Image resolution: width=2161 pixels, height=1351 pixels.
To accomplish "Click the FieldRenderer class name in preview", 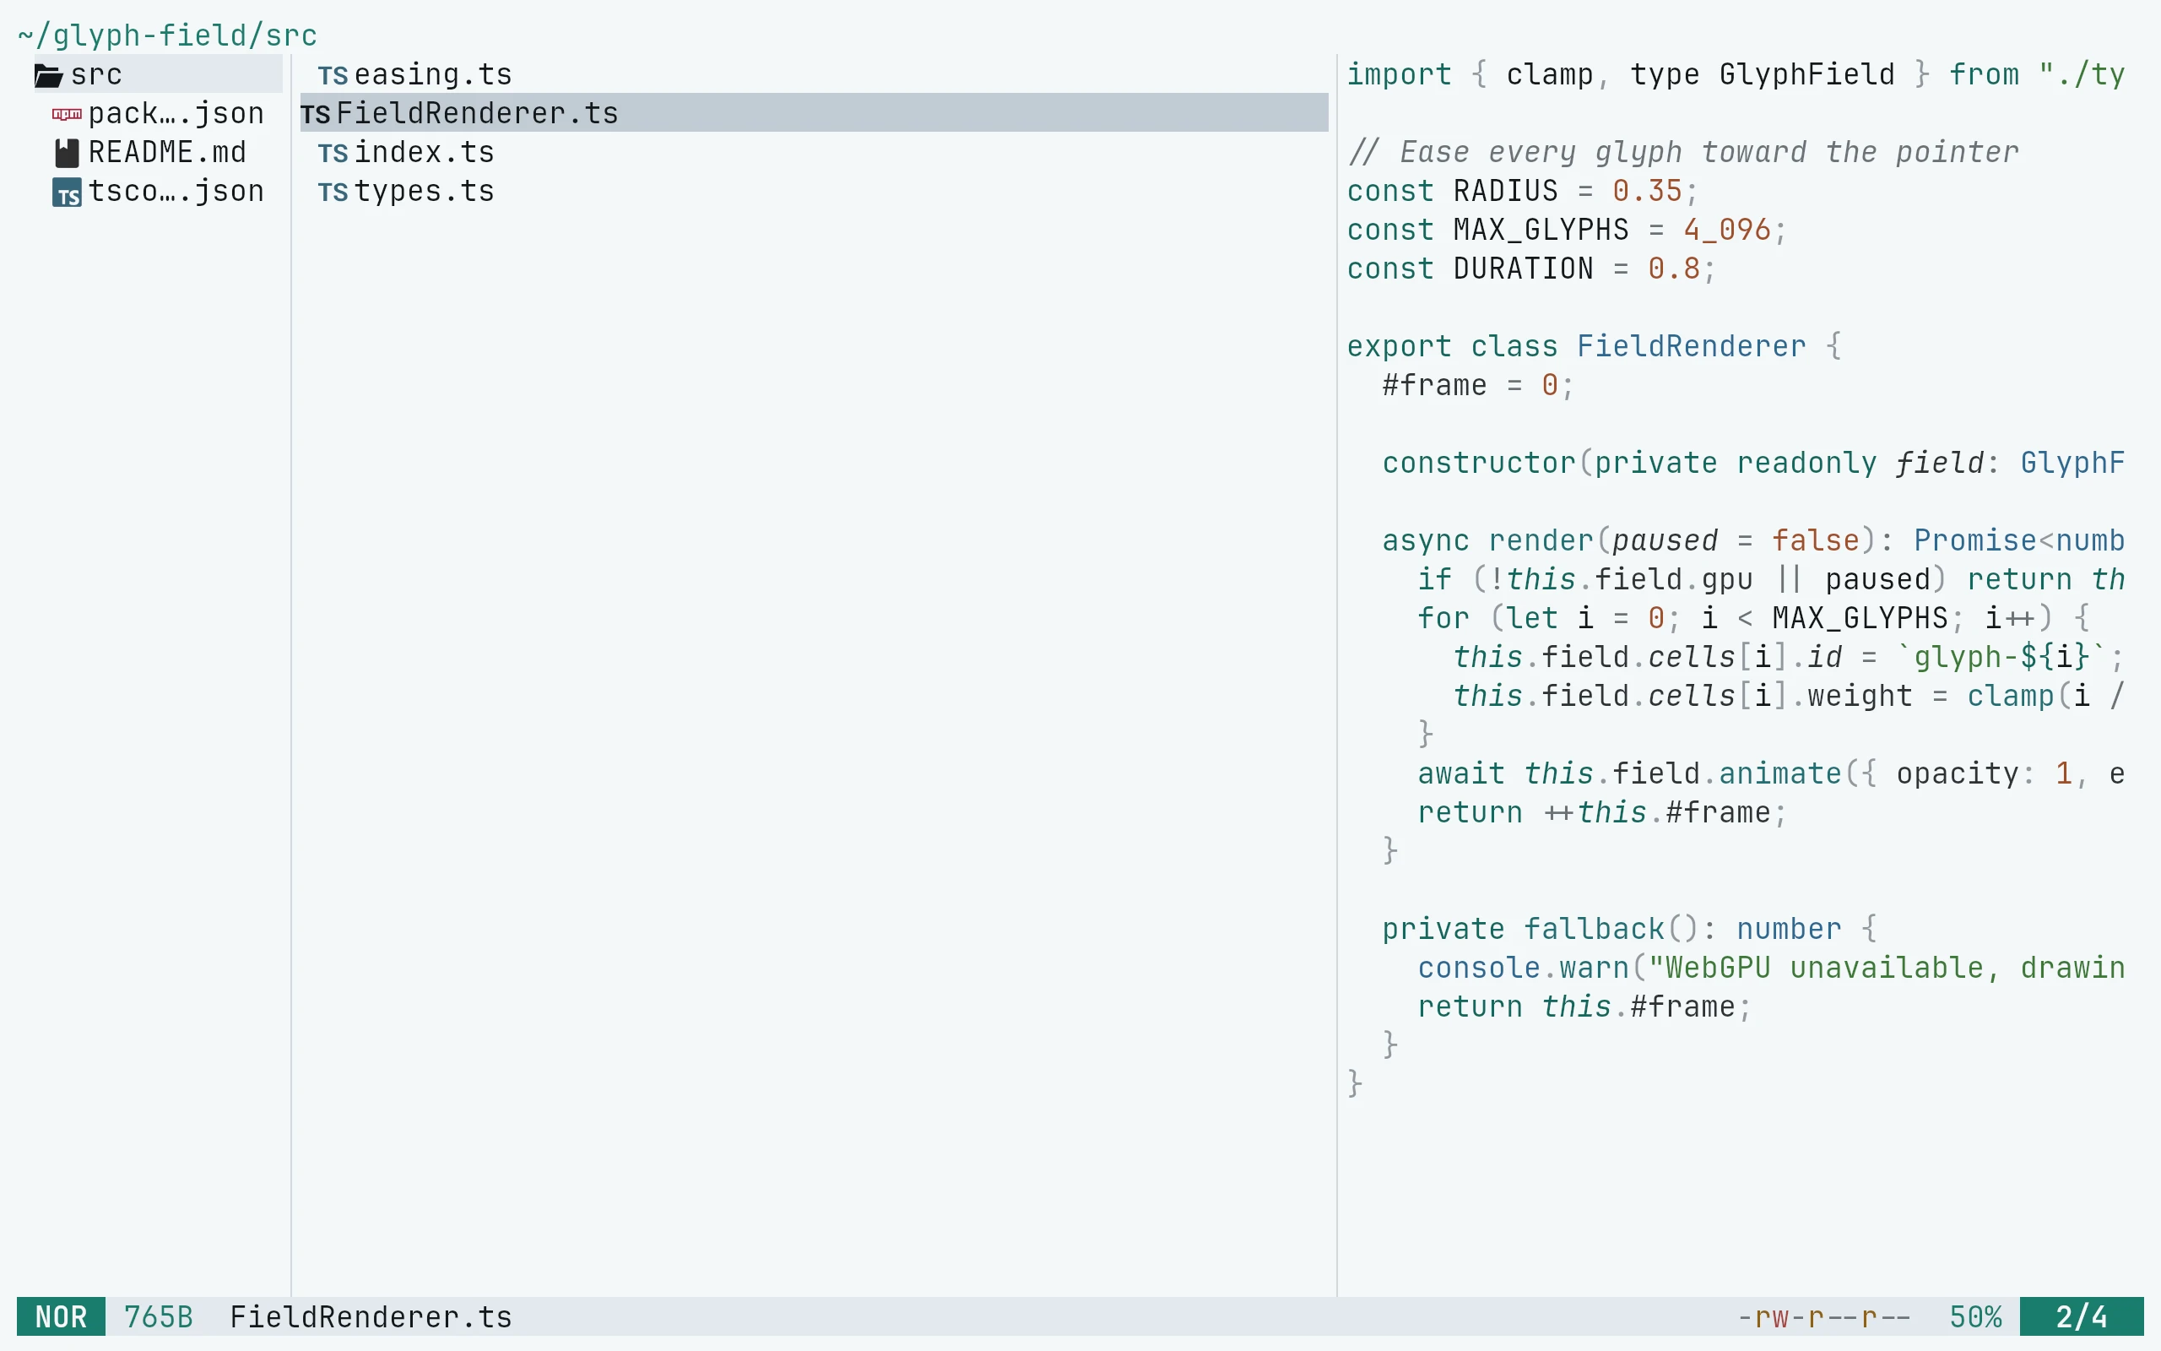I will click(1691, 347).
